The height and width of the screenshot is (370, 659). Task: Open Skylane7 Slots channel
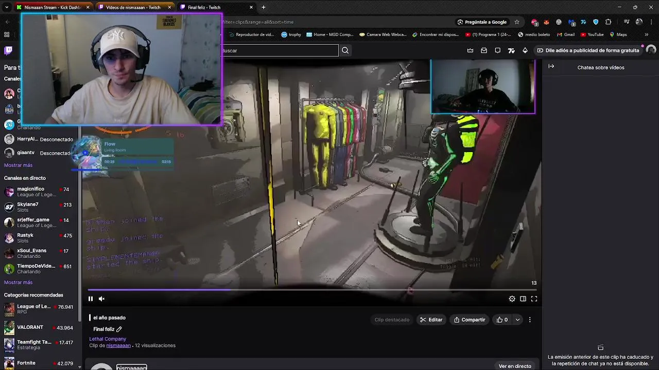[x=39, y=207]
